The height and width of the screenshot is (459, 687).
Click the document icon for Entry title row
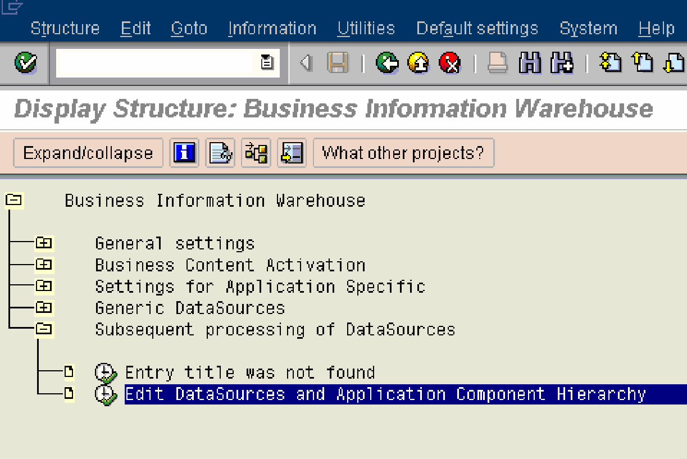(69, 371)
